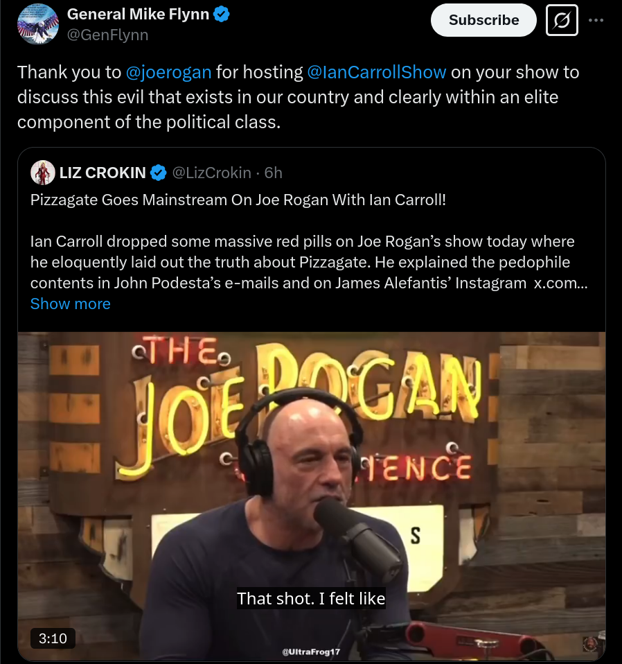This screenshot has height=664, width=622.
Task: Click the 3:10 video duration badge
Action: click(x=53, y=638)
